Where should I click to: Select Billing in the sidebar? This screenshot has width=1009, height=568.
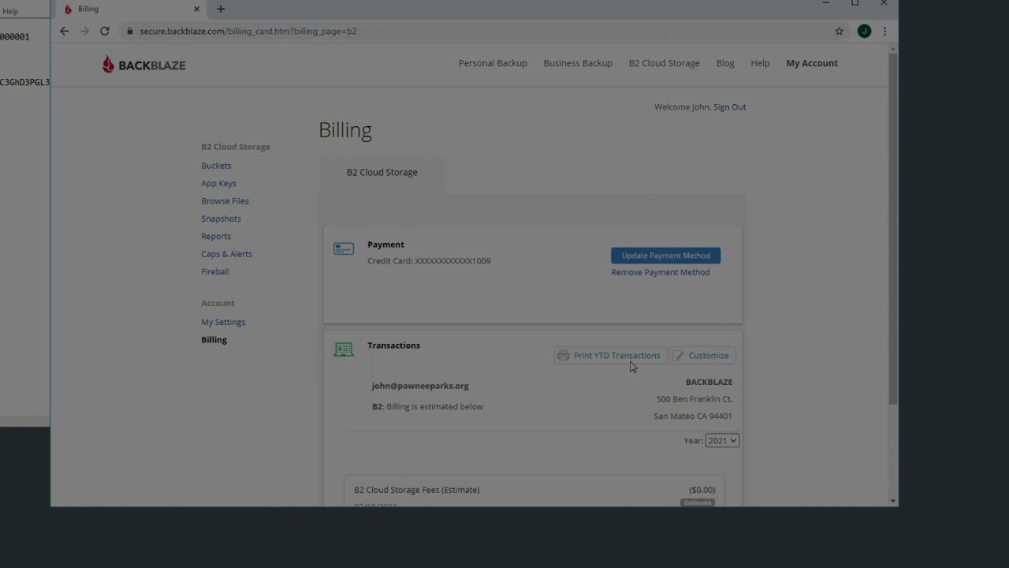[x=214, y=340]
